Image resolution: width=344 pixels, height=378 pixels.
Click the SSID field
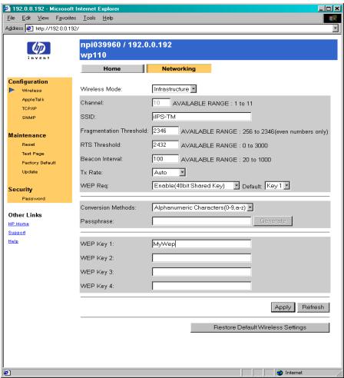[x=201, y=117]
